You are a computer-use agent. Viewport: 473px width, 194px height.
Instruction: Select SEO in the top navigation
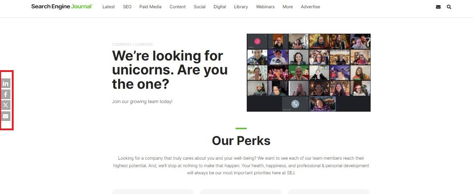pos(127,7)
